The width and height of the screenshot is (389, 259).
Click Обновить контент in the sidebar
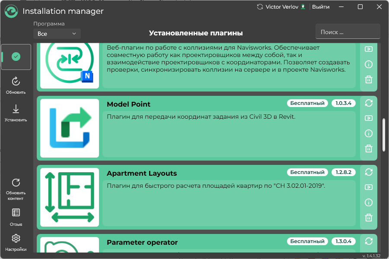[x=16, y=190]
